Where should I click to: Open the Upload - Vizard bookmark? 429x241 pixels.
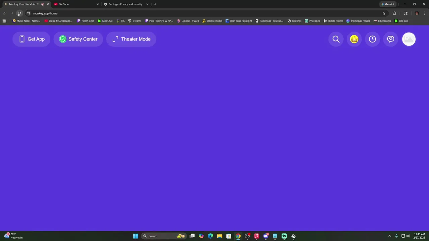188,21
